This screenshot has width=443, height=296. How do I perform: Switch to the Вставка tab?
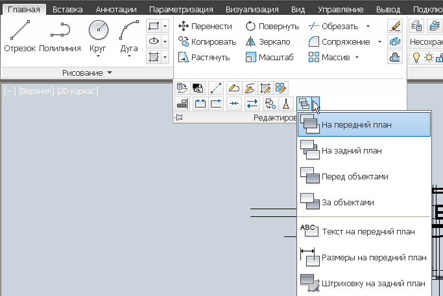67,10
